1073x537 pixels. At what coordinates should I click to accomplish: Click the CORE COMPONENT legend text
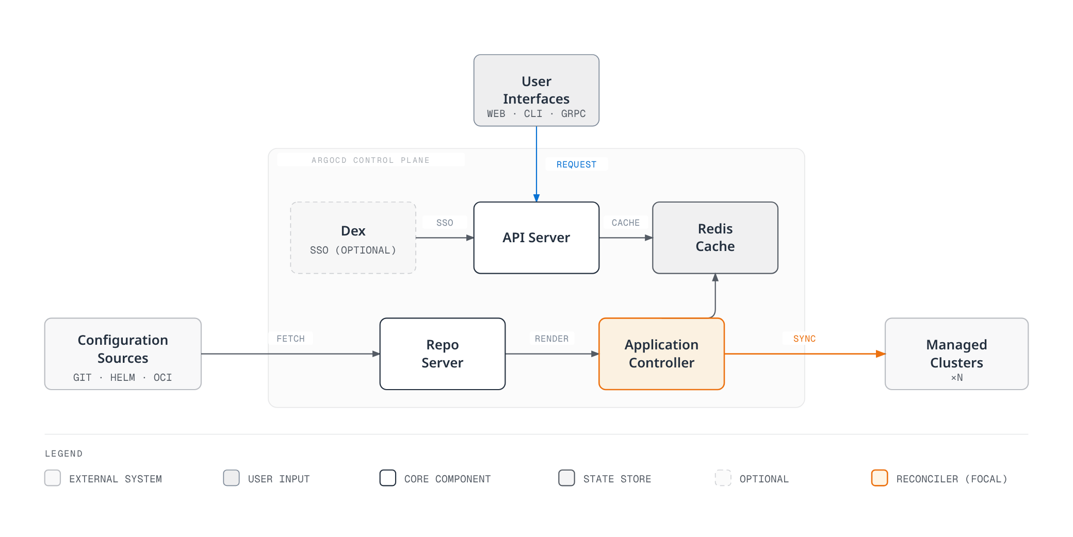(447, 479)
